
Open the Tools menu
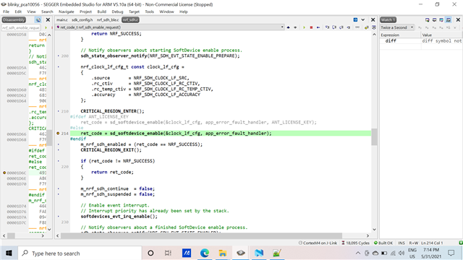pyautogui.click(x=150, y=12)
